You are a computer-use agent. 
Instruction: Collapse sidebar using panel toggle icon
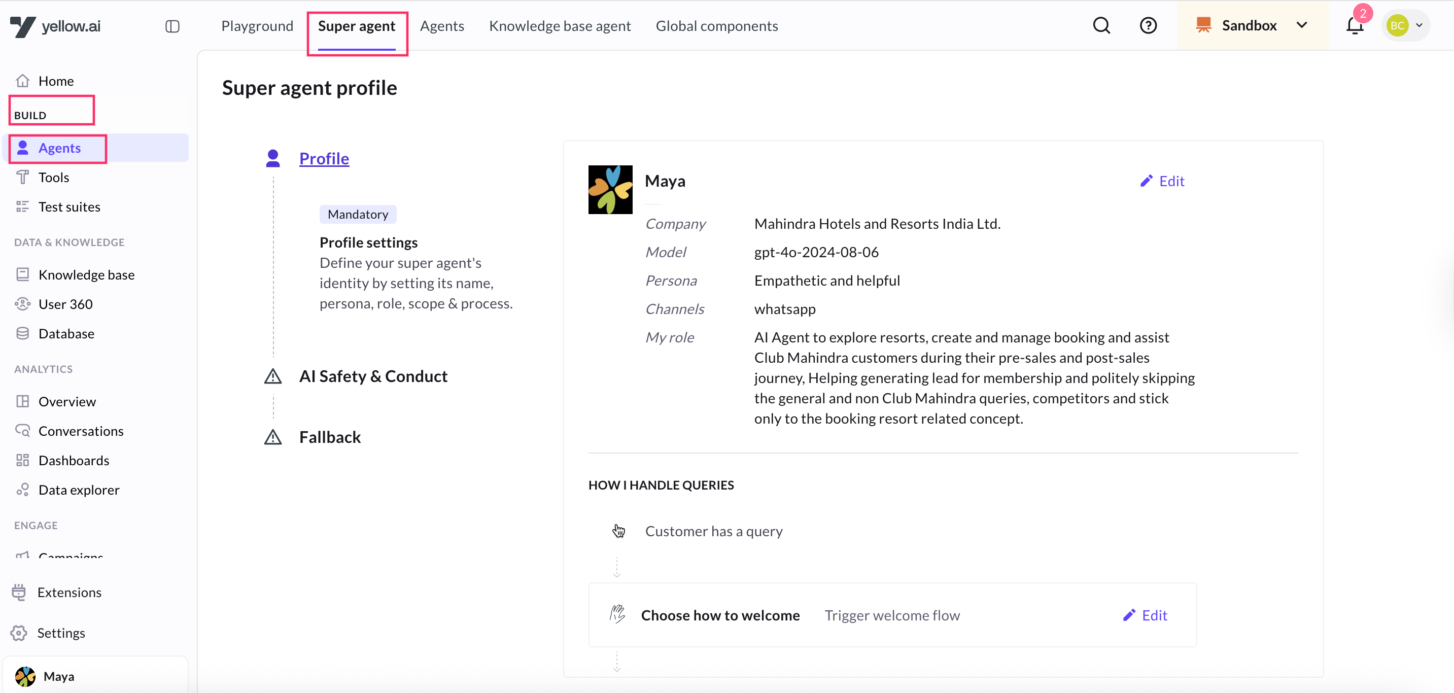172,26
